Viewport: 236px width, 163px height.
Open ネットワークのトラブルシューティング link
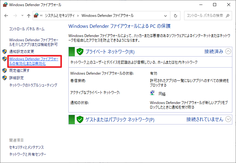click(33, 85)
